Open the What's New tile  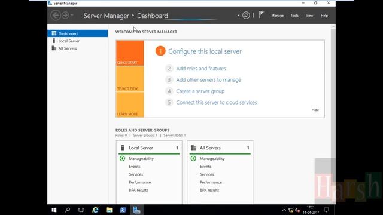[130, 79]
